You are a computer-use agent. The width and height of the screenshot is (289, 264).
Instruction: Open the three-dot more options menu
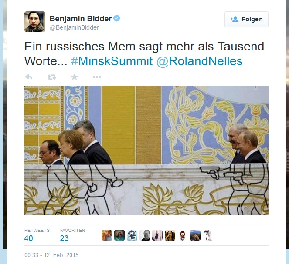pos(97,77)
